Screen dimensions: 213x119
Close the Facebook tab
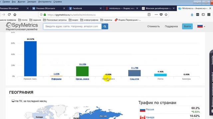point(101,8)
